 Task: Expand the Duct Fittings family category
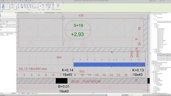(x=153, y=88)
